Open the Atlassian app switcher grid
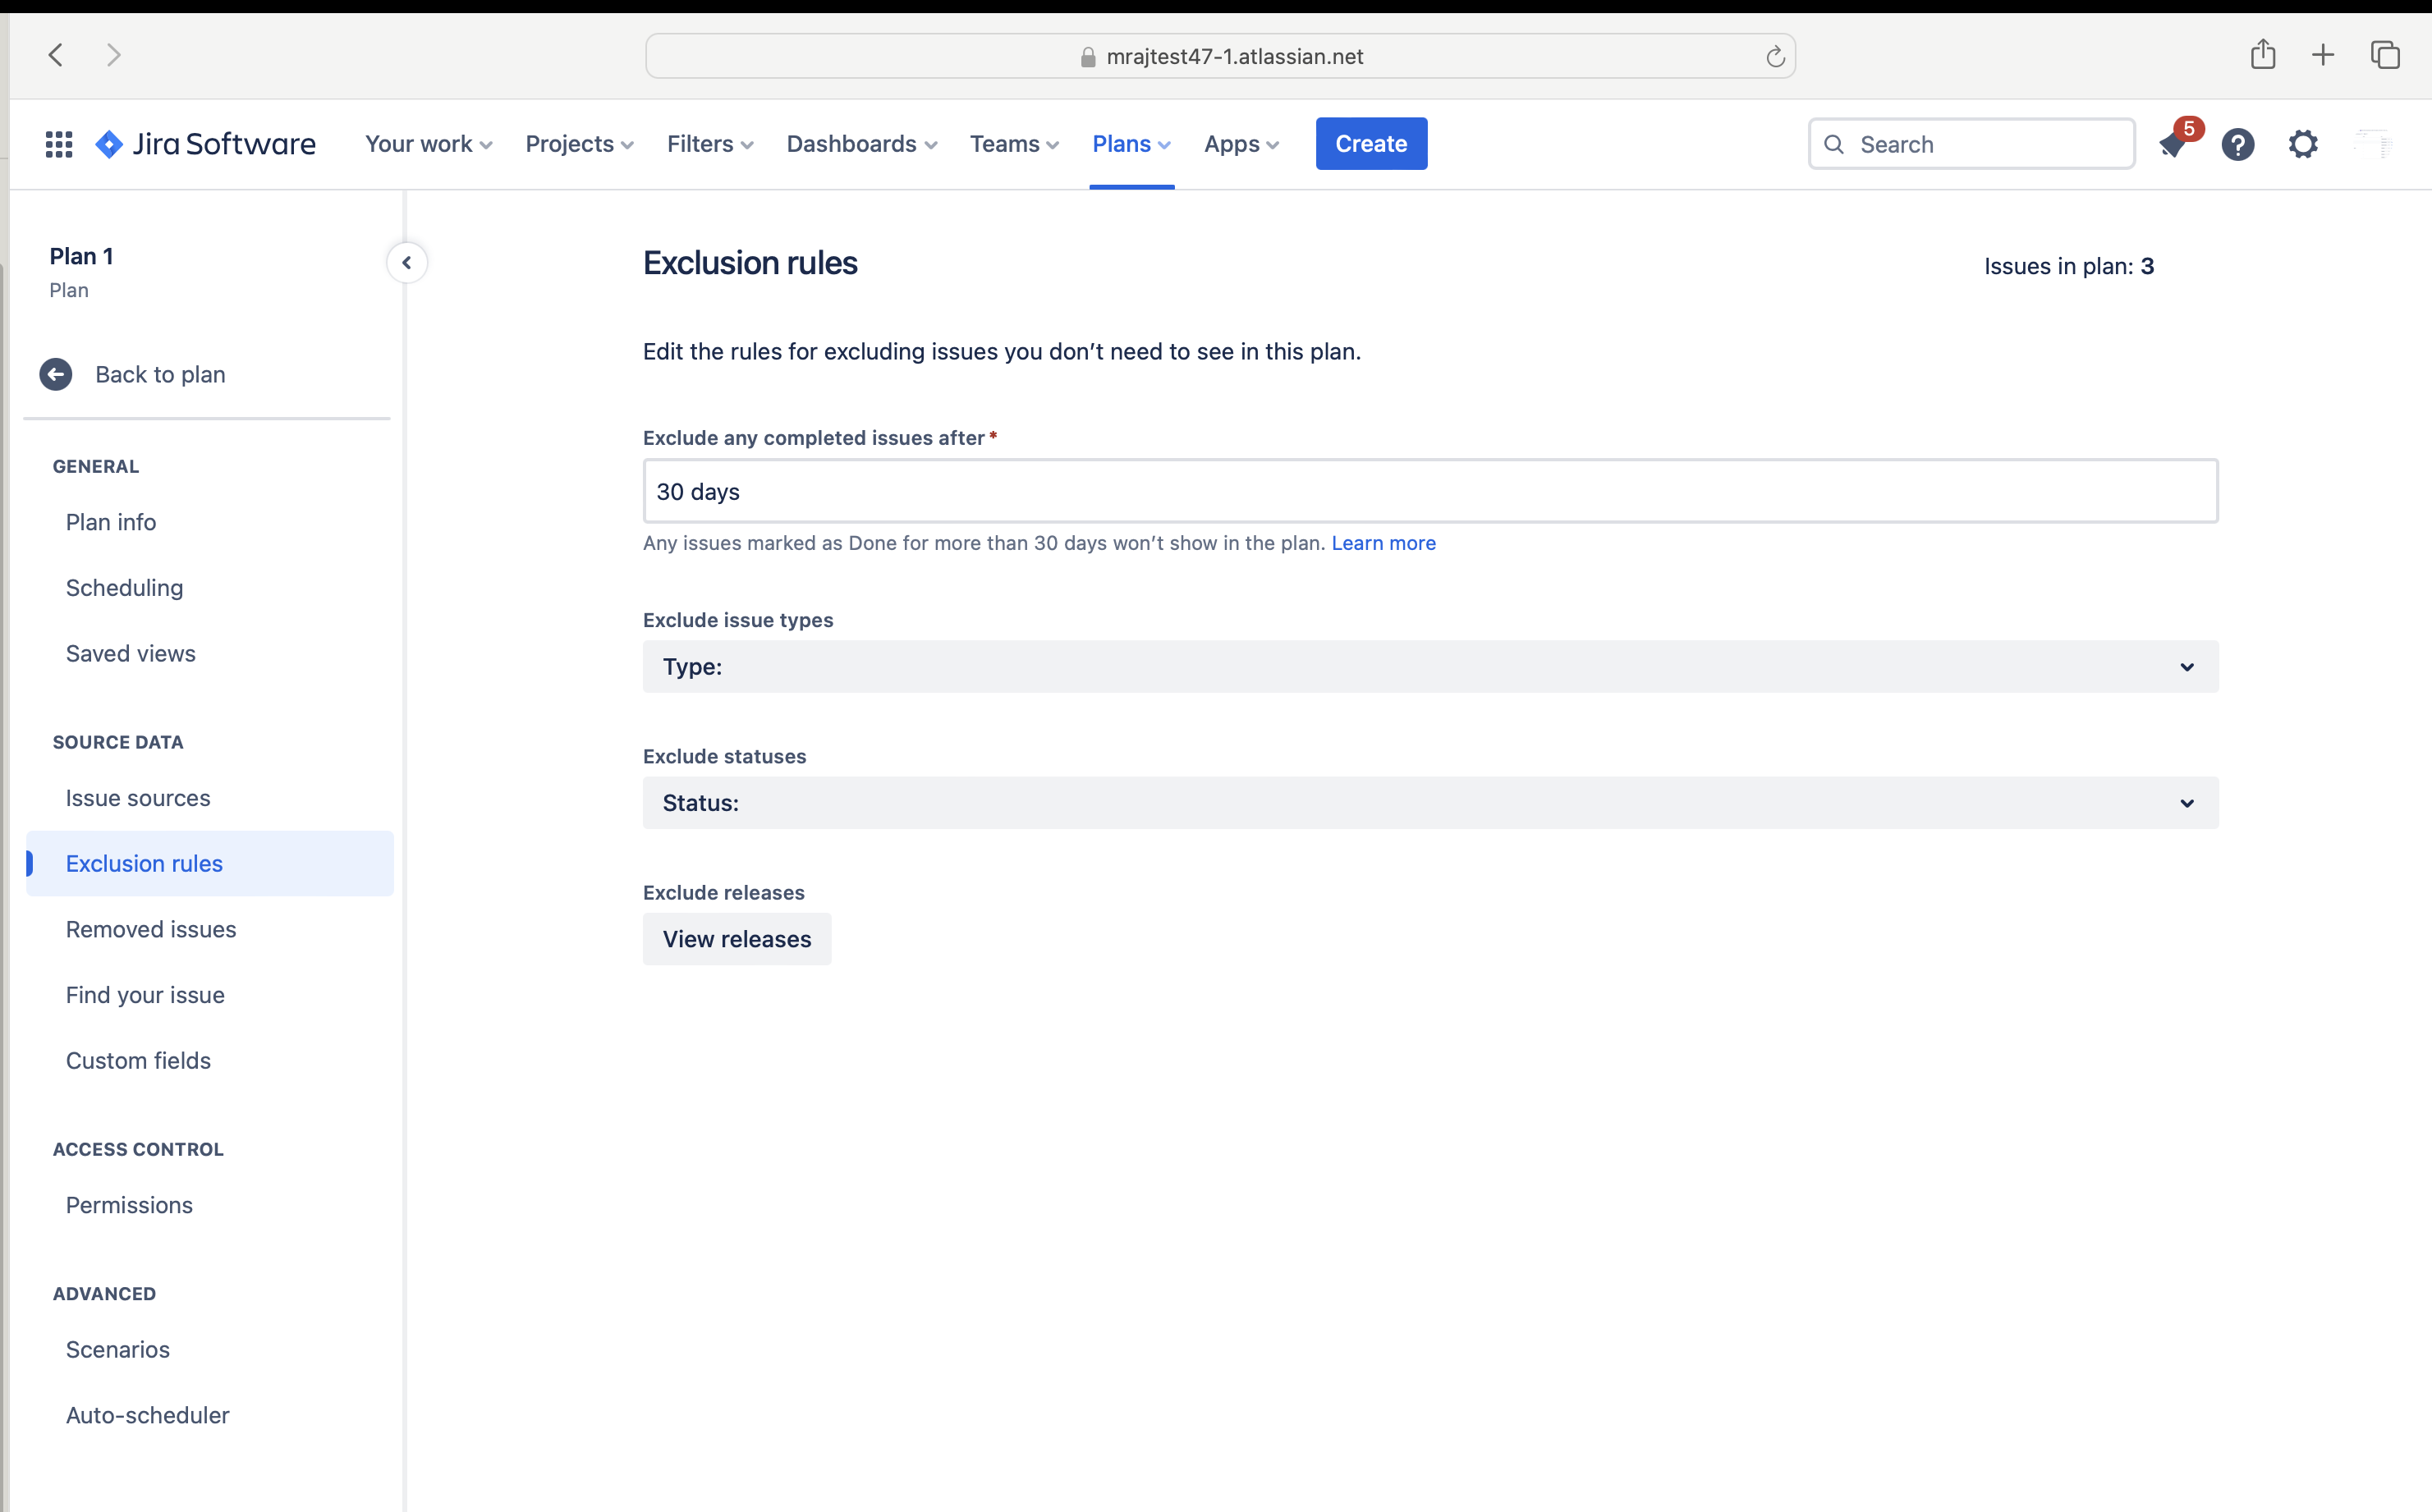Viewport: 2432px width, 1512px height. pos(59,143)
